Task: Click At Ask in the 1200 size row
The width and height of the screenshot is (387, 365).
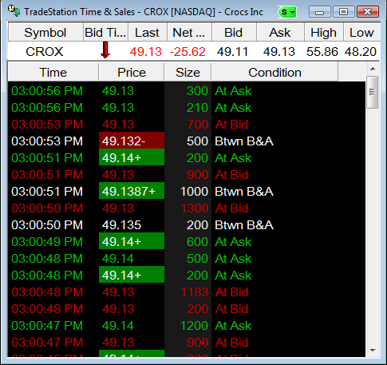Action: (x=233, y=326)
